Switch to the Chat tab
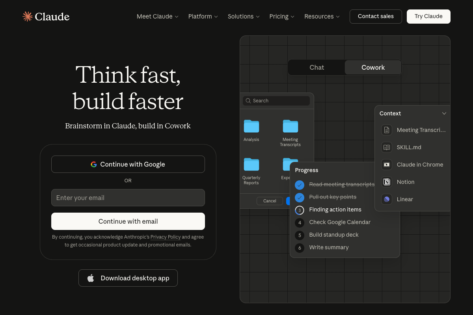 pyautogui.click(x=317, y=67)
